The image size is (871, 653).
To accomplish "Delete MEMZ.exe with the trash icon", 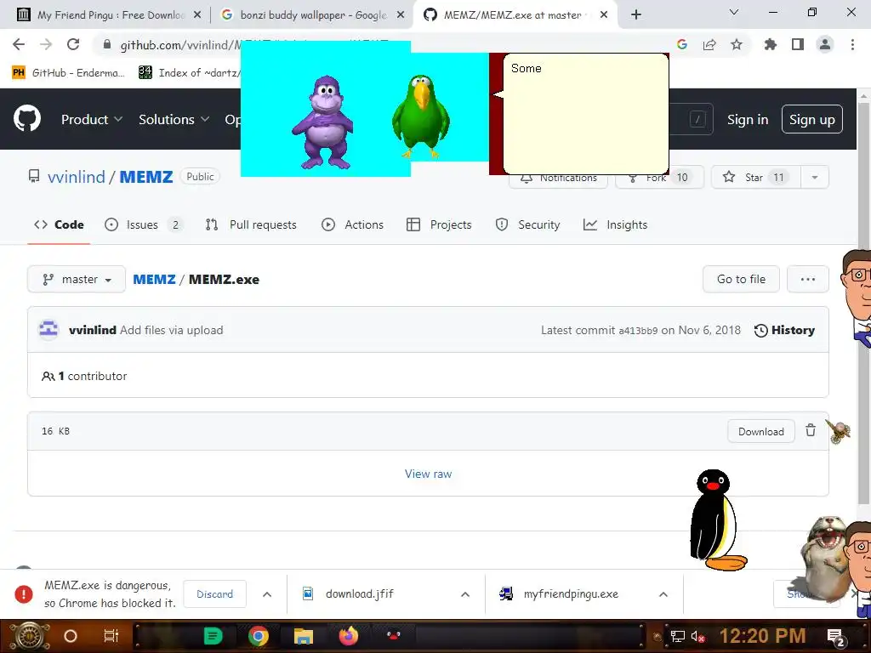I will pyautogui.click(x=811, y=430).
